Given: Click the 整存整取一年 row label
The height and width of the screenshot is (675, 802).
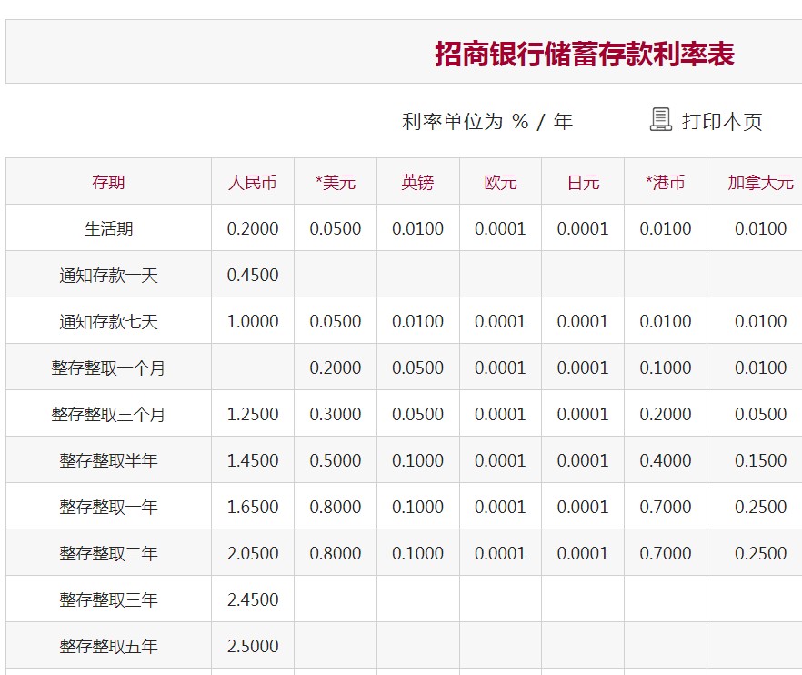Looking at the screenshot, I should (108, 507).
